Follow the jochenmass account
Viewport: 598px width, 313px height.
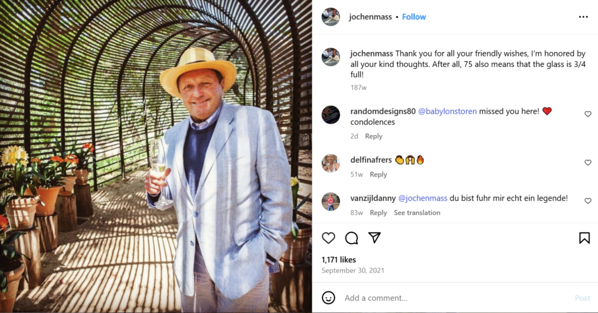pyautogui.click(x=414, y=17)
